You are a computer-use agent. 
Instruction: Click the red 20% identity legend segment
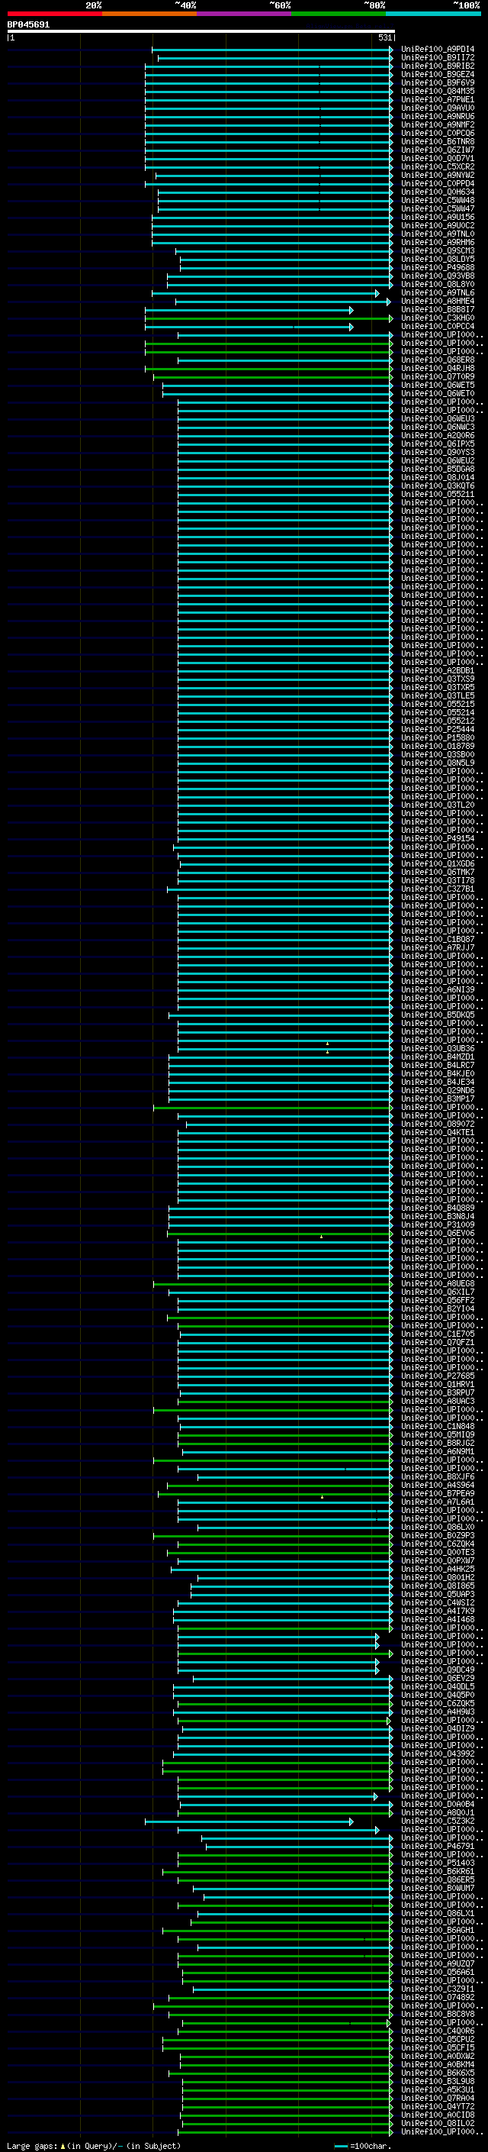[x=54, y=14]
